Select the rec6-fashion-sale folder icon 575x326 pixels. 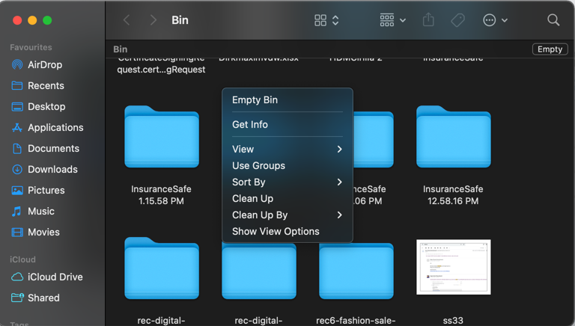tap(356, 271)
